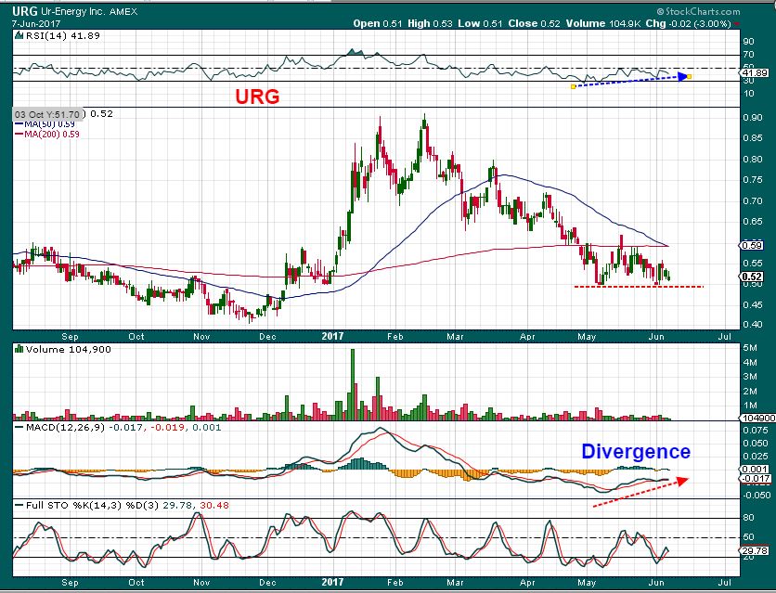Click the 0.001 MACD histogram tag
776x593 pixels.
pos(756,469)
